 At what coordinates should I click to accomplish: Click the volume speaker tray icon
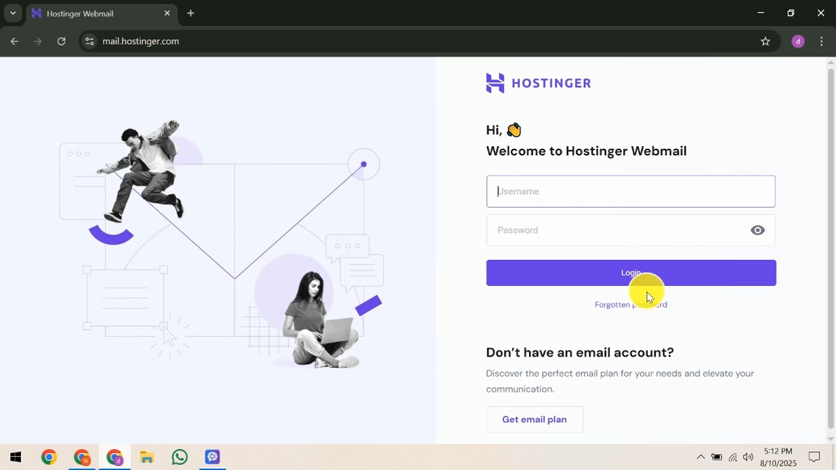click(x=748, y=457)
